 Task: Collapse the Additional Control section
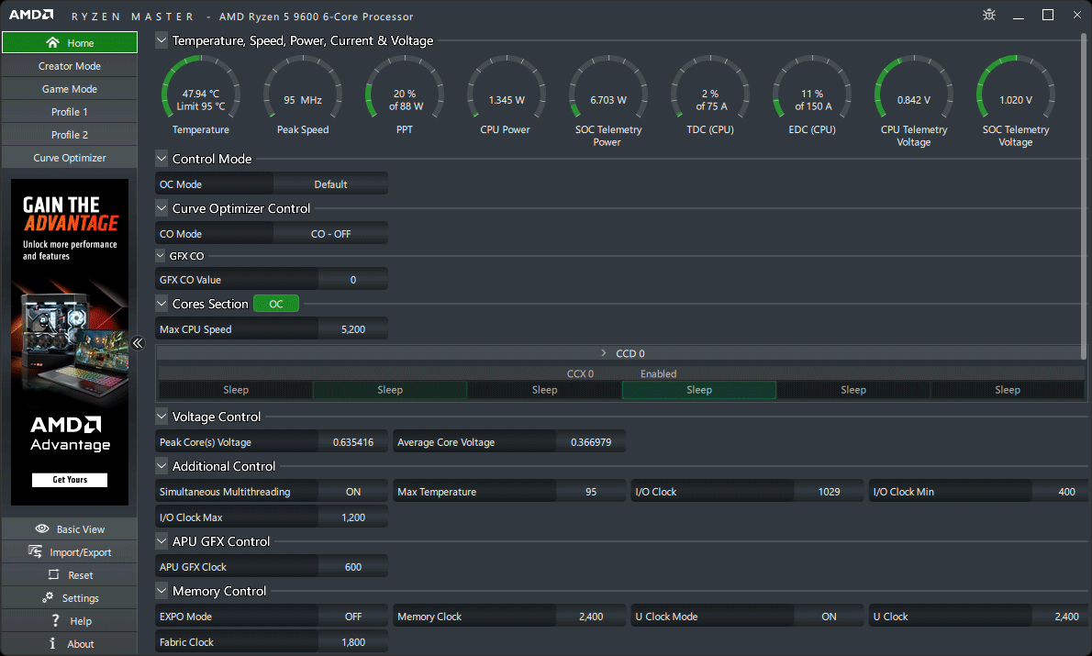tap(162, 466)
